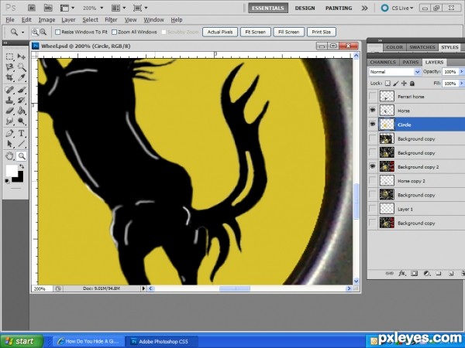Create a new layer group
Image resolution: width=465 pixels, height=348 pixels.
click(x=439, y=273)
